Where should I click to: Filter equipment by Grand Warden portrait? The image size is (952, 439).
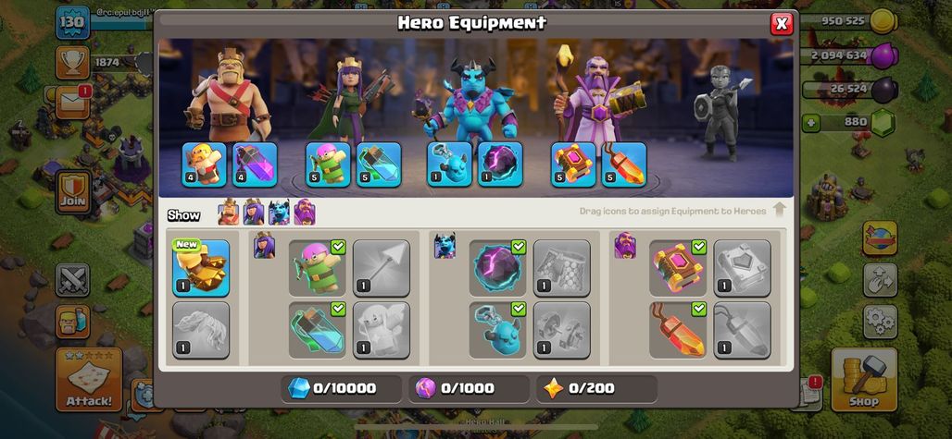305,212
